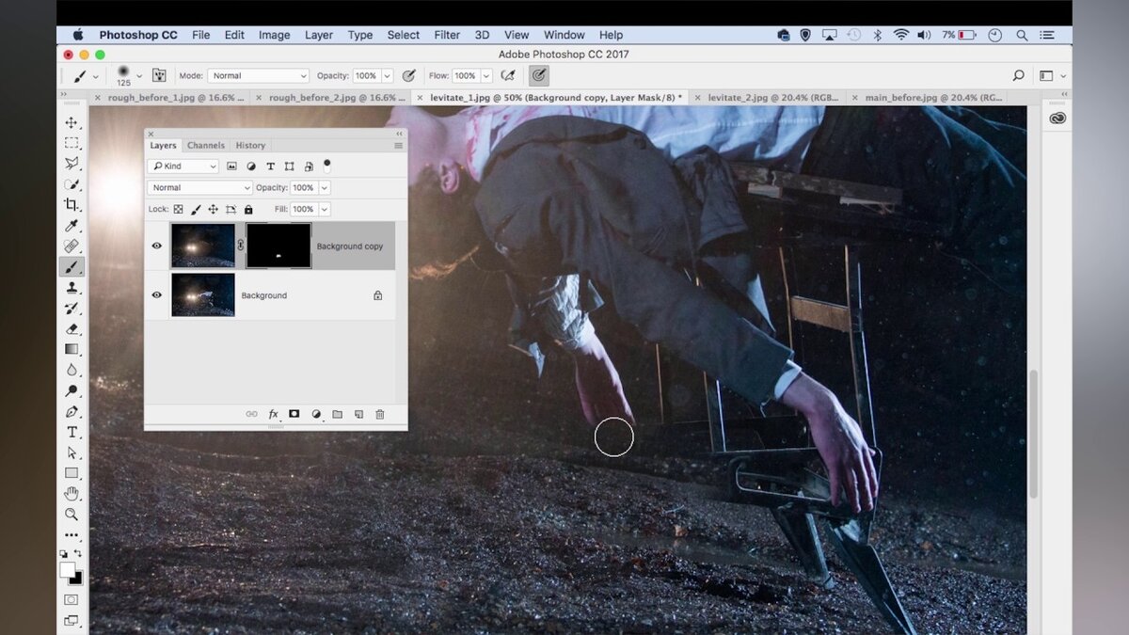Viewport: 1129px width, 635px height.
Task: Turn layer filtering on or off
Action: (327, 165)
